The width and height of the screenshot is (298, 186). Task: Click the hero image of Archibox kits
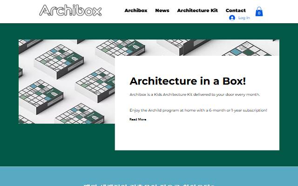coord(67,82)
